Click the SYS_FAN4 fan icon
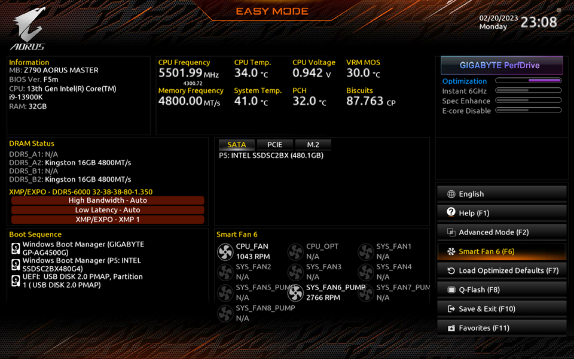This screenshot has width=574, height=359. 366,273
